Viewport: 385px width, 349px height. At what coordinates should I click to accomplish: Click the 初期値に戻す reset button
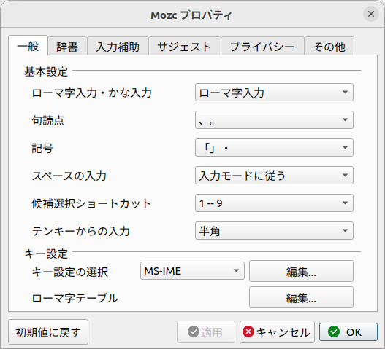(x=48, y=332)
